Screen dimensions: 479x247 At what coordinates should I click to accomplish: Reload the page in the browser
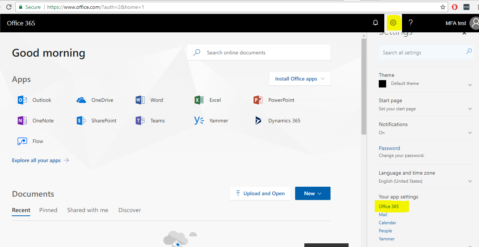(9, 7)
